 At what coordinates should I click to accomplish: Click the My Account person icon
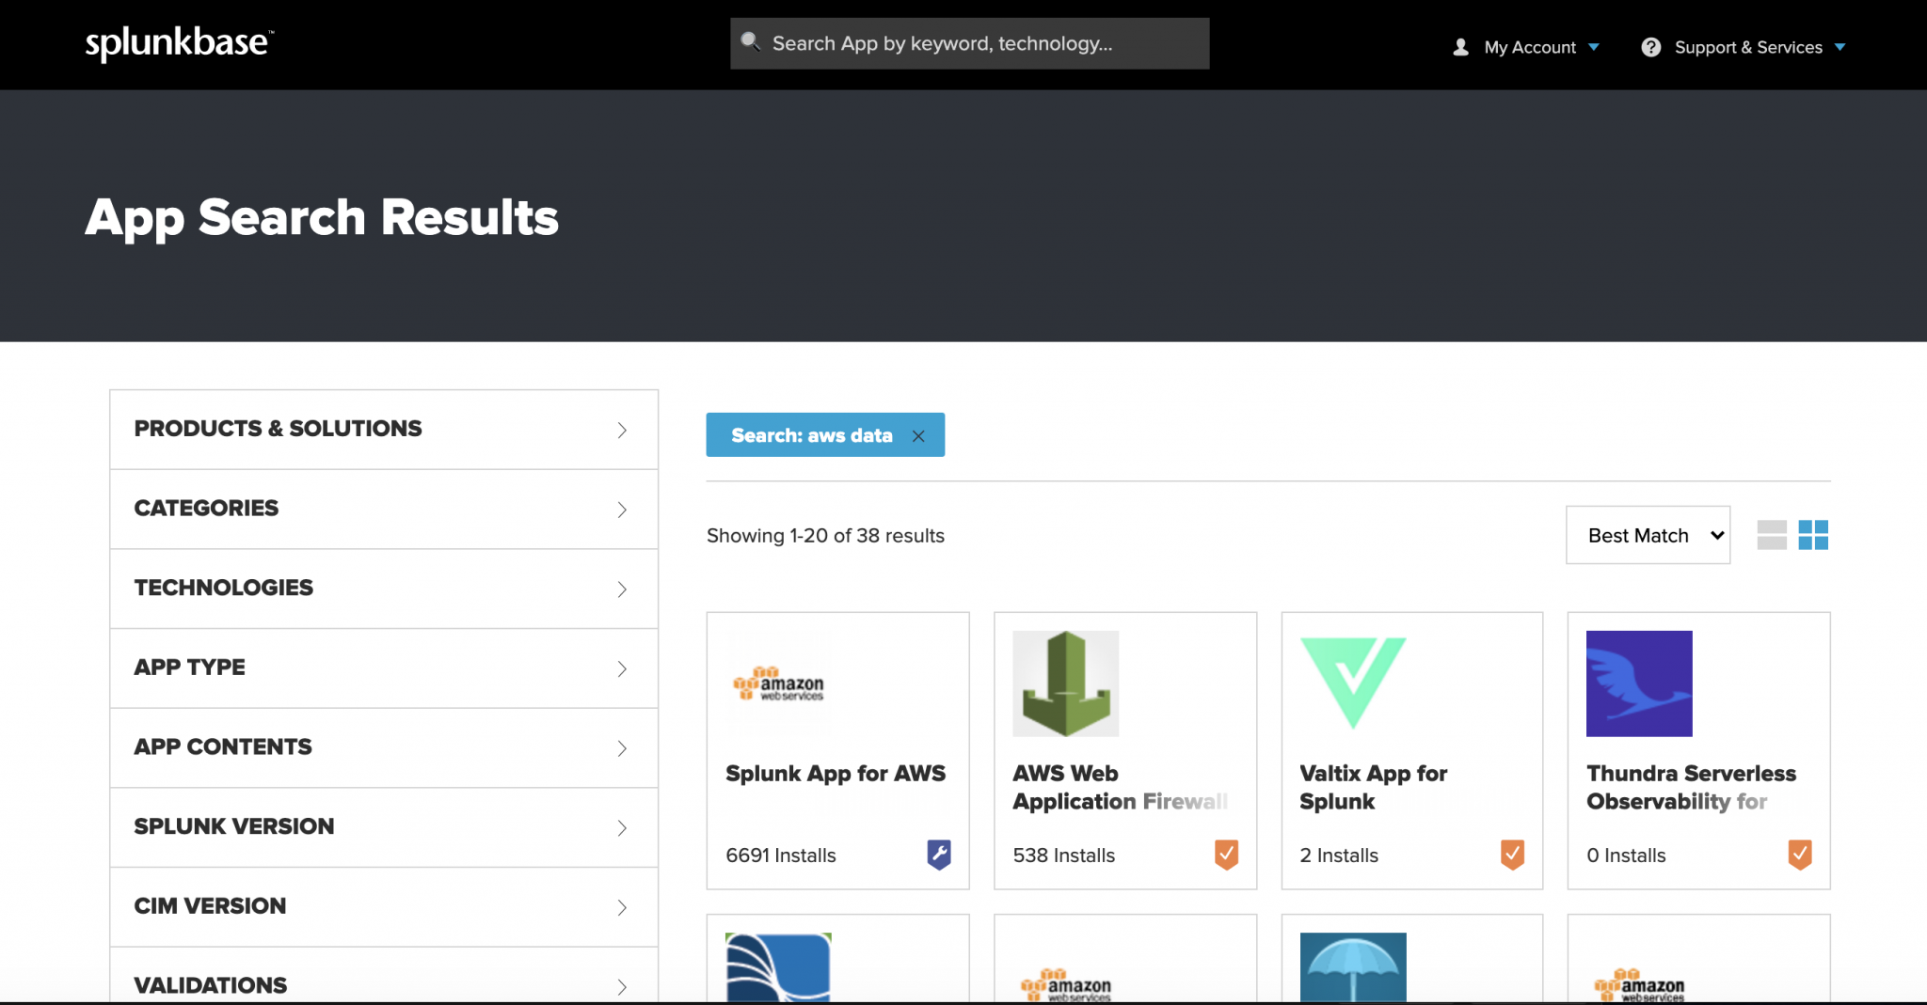(x=1460, y=46)
